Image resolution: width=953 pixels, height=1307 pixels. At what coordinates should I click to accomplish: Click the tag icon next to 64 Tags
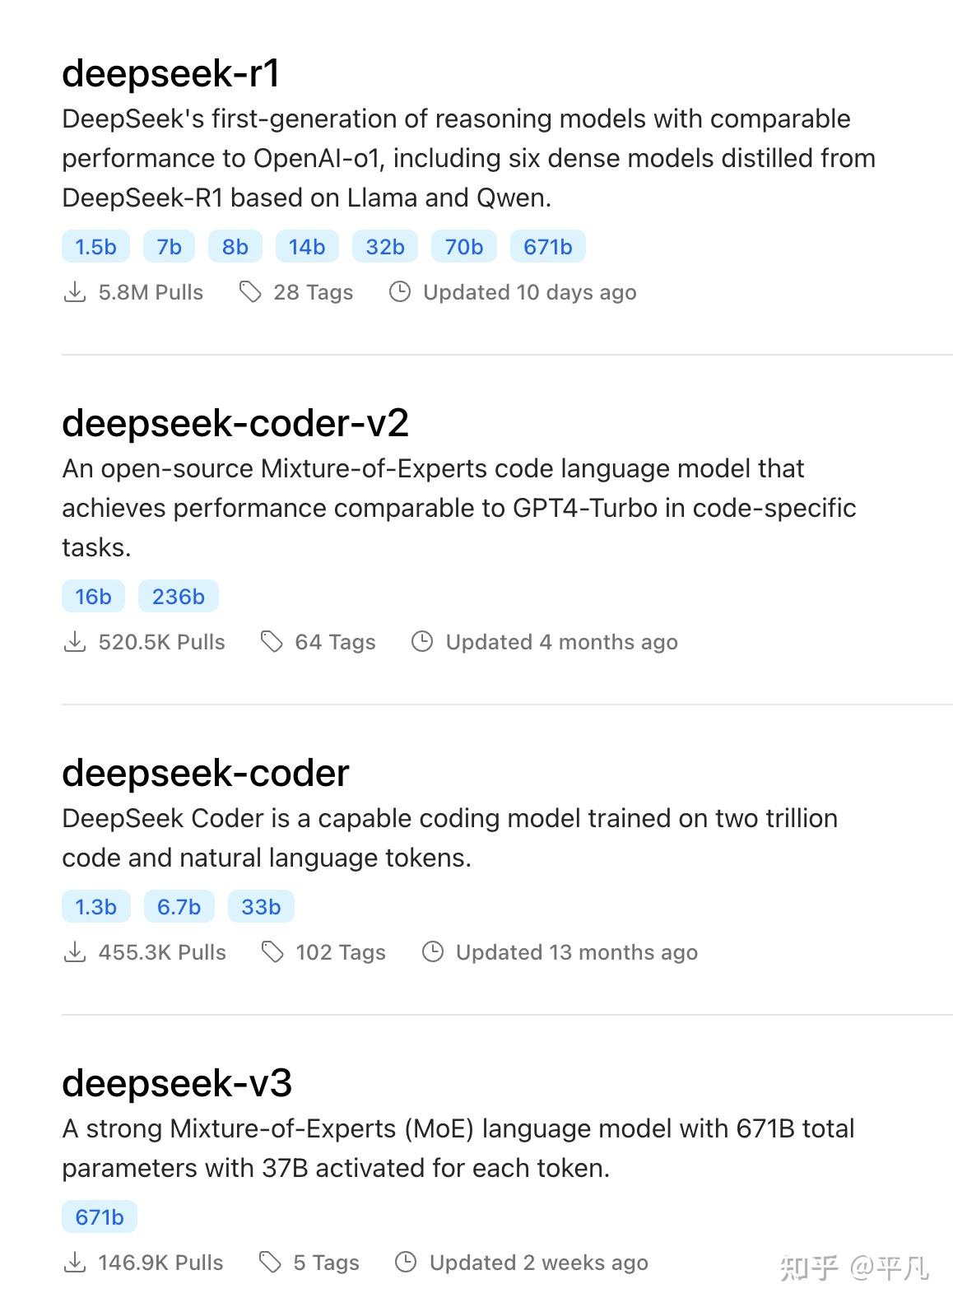(272, 642)
